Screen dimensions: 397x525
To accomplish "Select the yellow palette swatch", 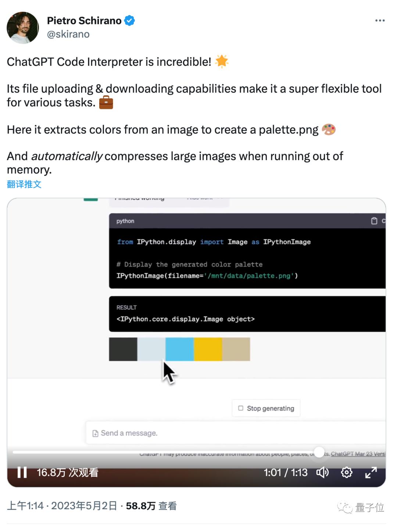I will 208,349.
